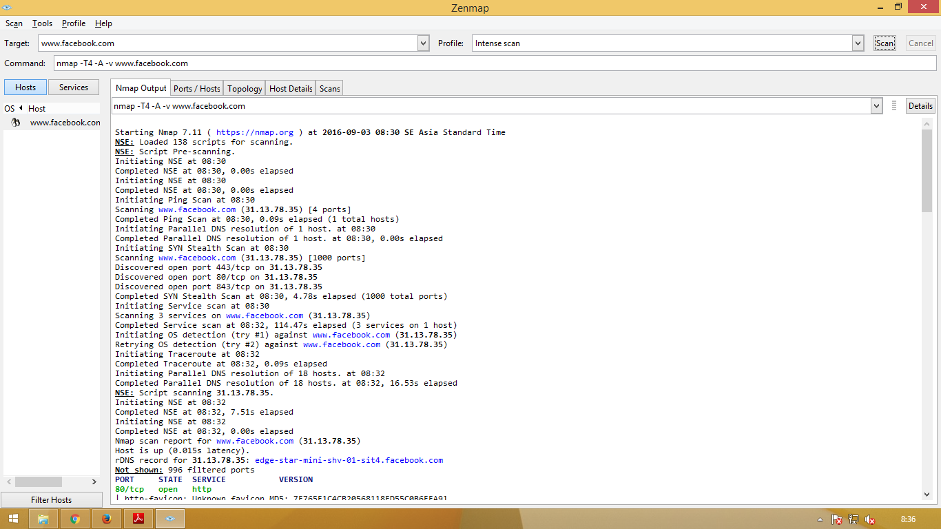Open the Details button for output
Screen dimensions: 941x529
click(920, 106)
